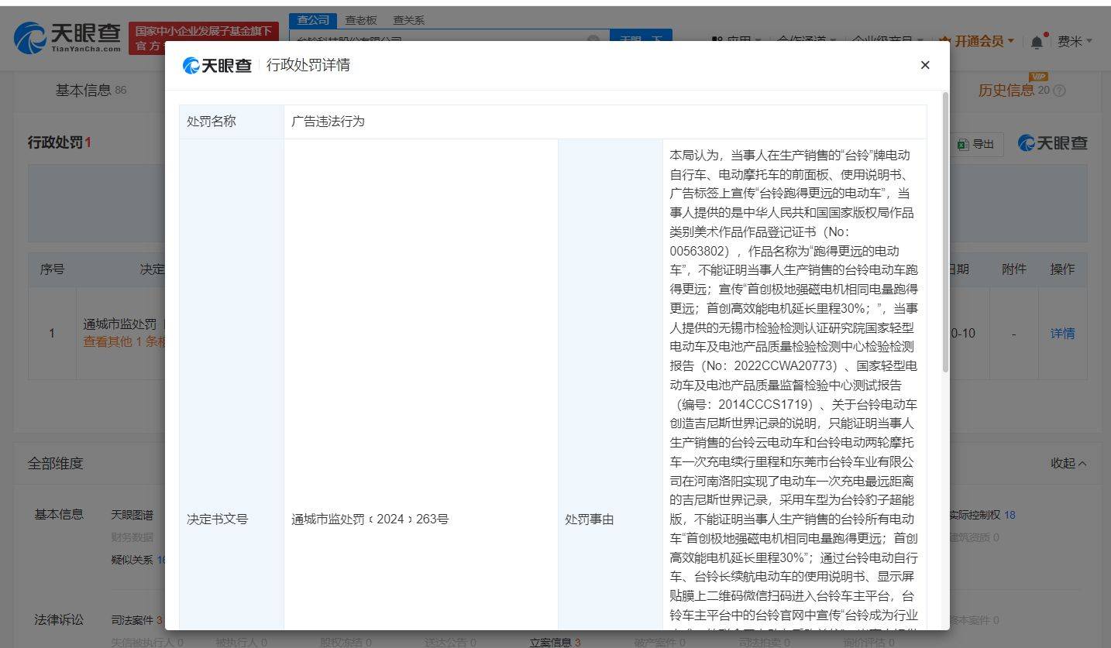Screen dimensions: 1111x648
Task: Switch to the 查关系 tab
Action: pyautogui.click(x=408, y=19)
